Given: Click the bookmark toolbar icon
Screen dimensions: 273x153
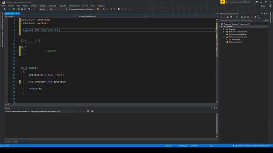Looking at the screenshot, I should [119, 9].
